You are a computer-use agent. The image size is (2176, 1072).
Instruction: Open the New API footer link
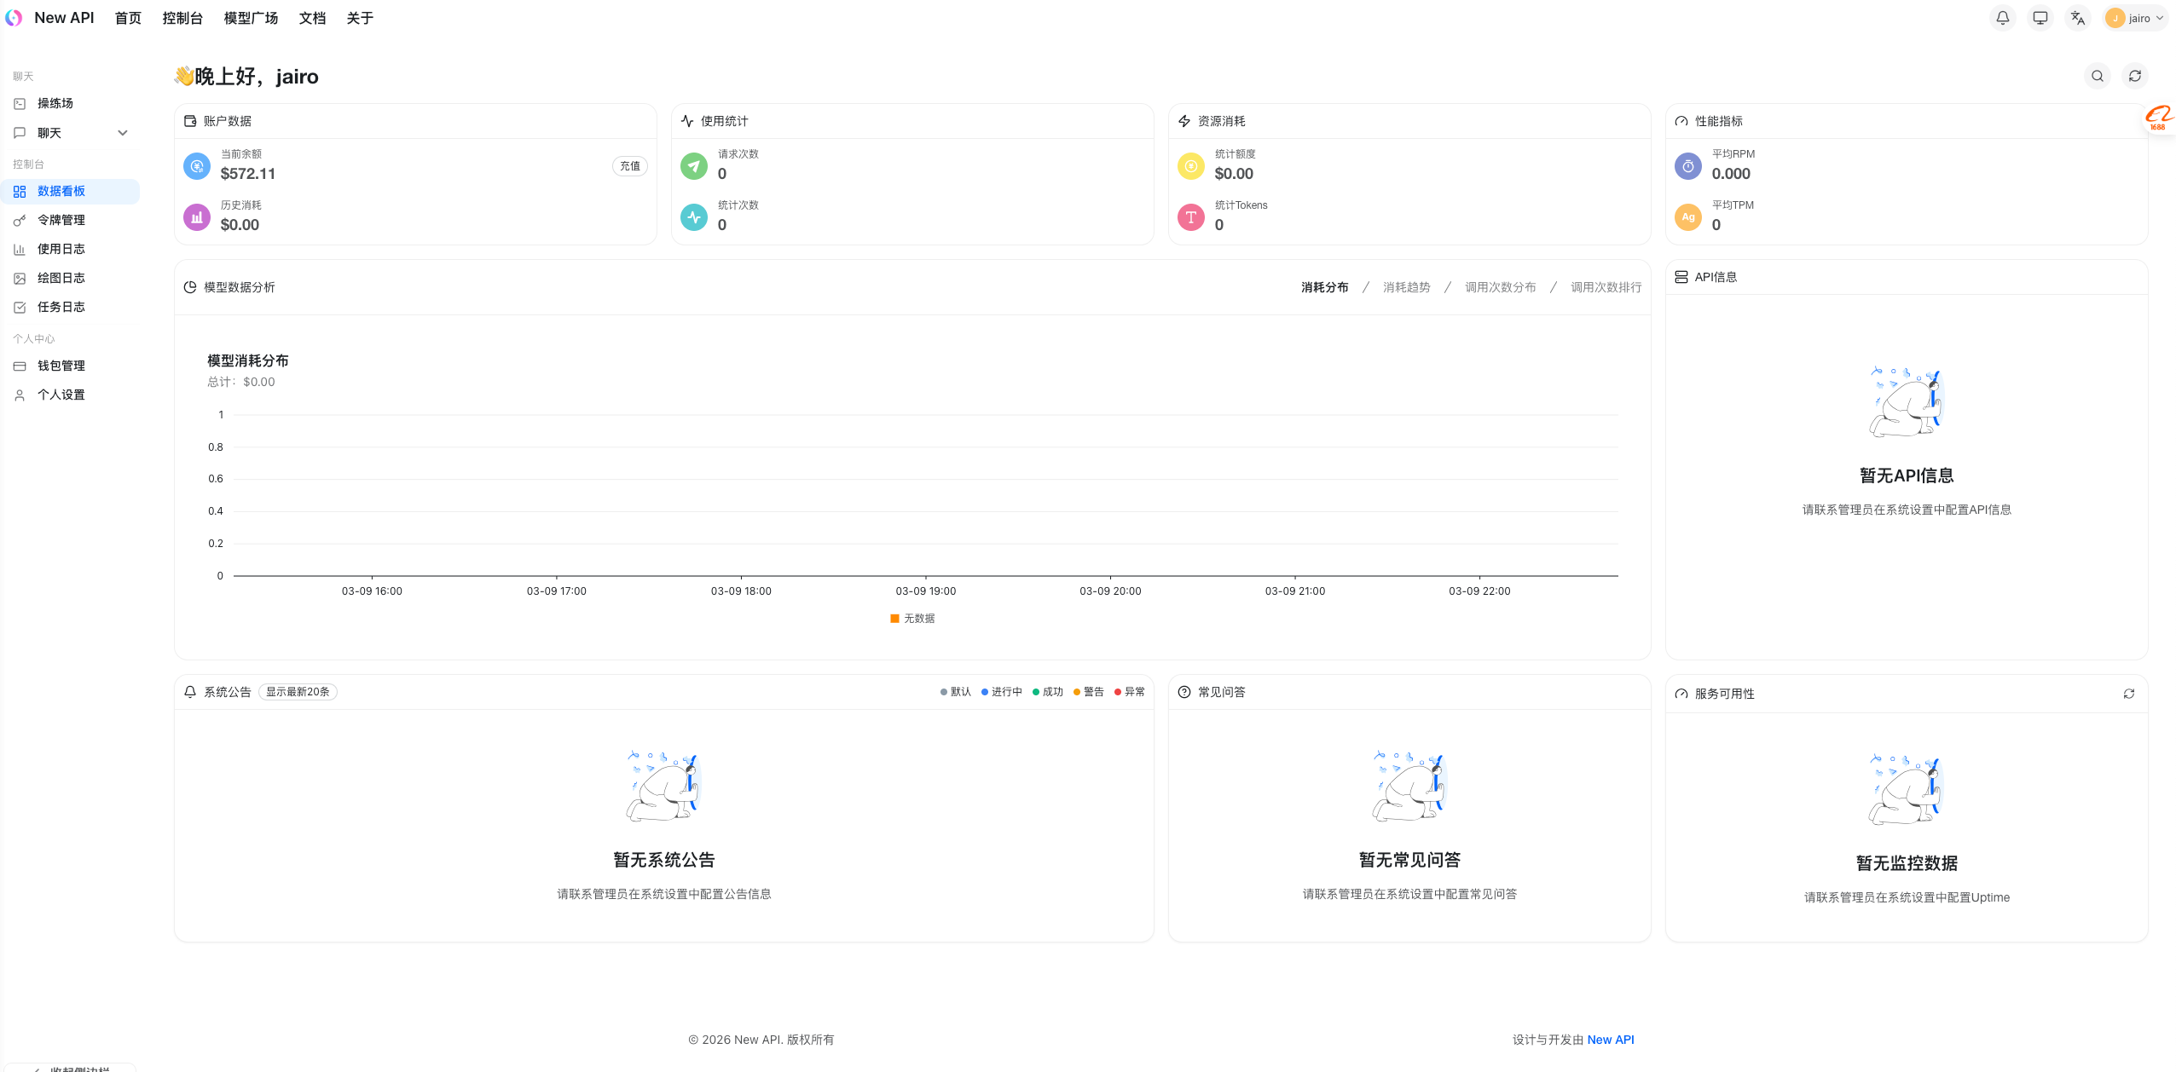point(1610,1040)
